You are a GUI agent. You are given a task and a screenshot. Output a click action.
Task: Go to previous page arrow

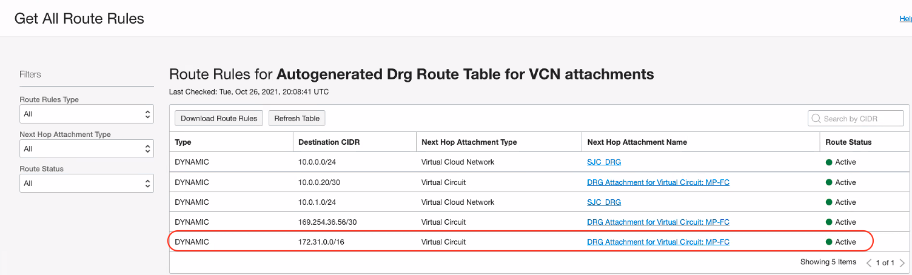pyautogui.click(x=869, y=263)
